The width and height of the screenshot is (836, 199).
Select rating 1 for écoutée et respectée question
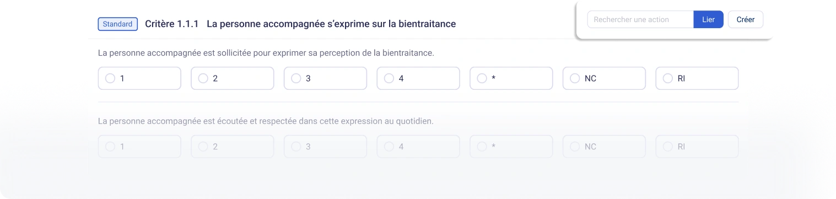tap(139, 147)
